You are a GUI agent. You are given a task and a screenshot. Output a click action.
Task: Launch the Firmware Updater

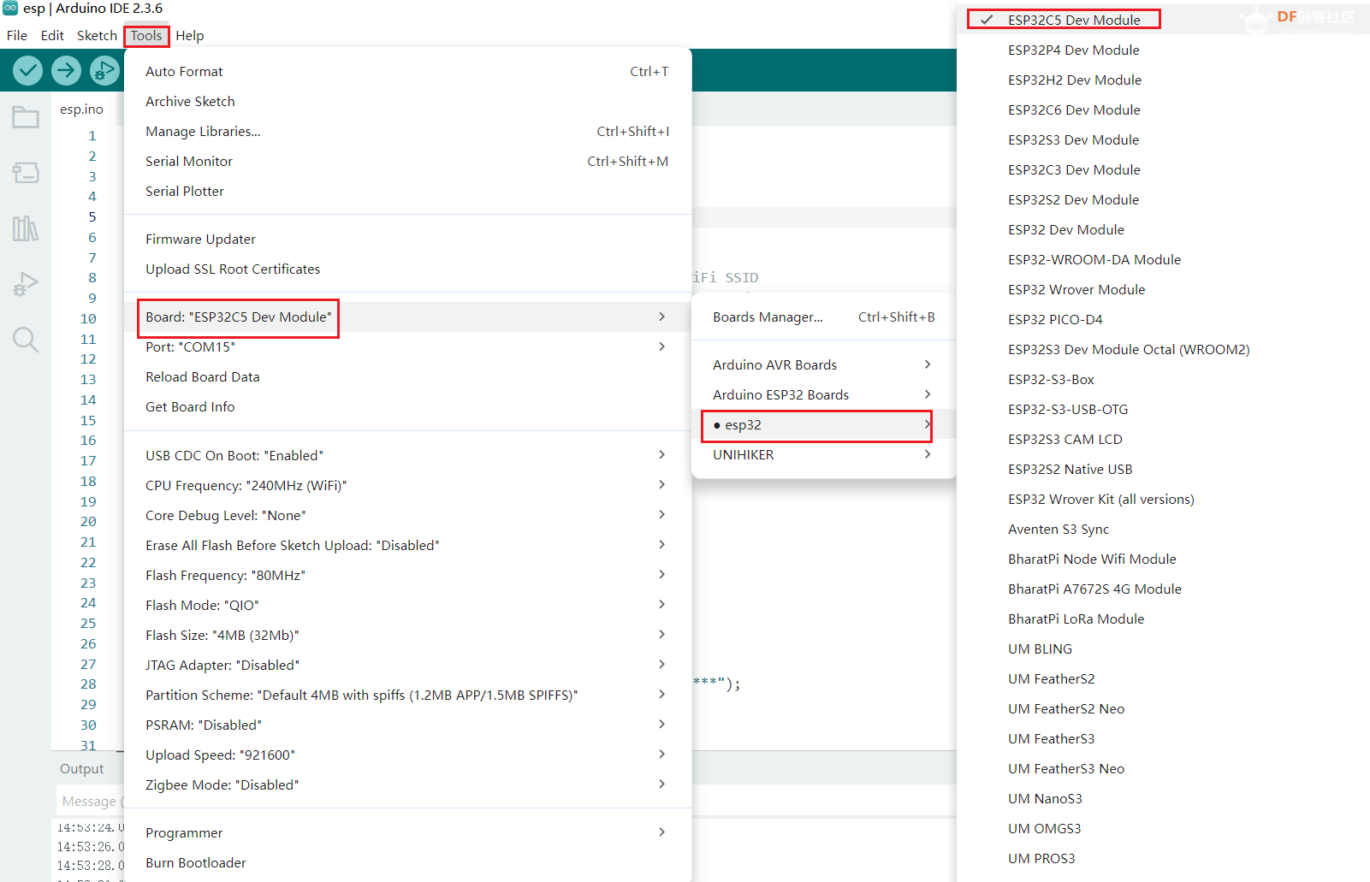click(407, 240)
